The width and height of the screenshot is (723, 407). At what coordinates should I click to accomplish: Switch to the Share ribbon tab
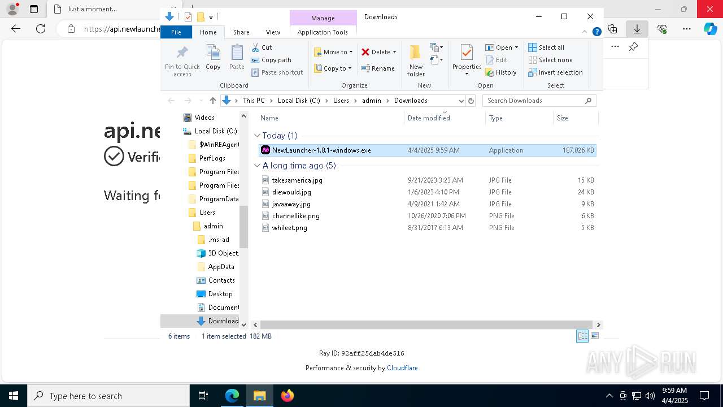tap(241, 32)
